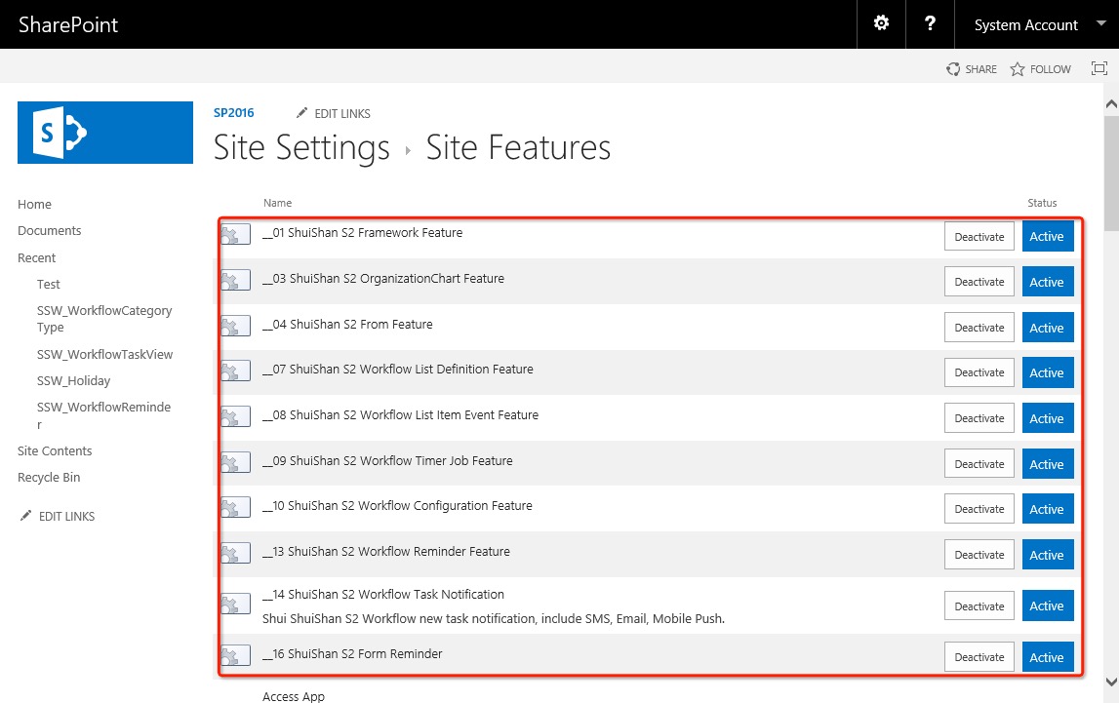
Task: Click the Follow star icon
Action: [x=1017, y=69]
